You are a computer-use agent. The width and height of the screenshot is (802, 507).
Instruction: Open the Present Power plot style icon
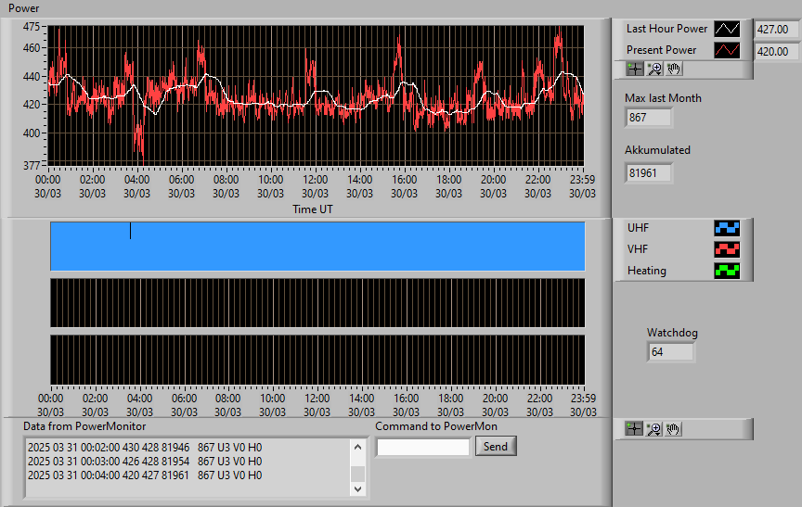click(x=727, y=50)
